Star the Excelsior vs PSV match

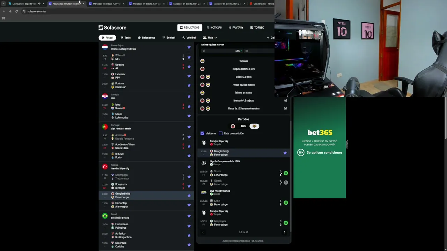coord(189,76)
